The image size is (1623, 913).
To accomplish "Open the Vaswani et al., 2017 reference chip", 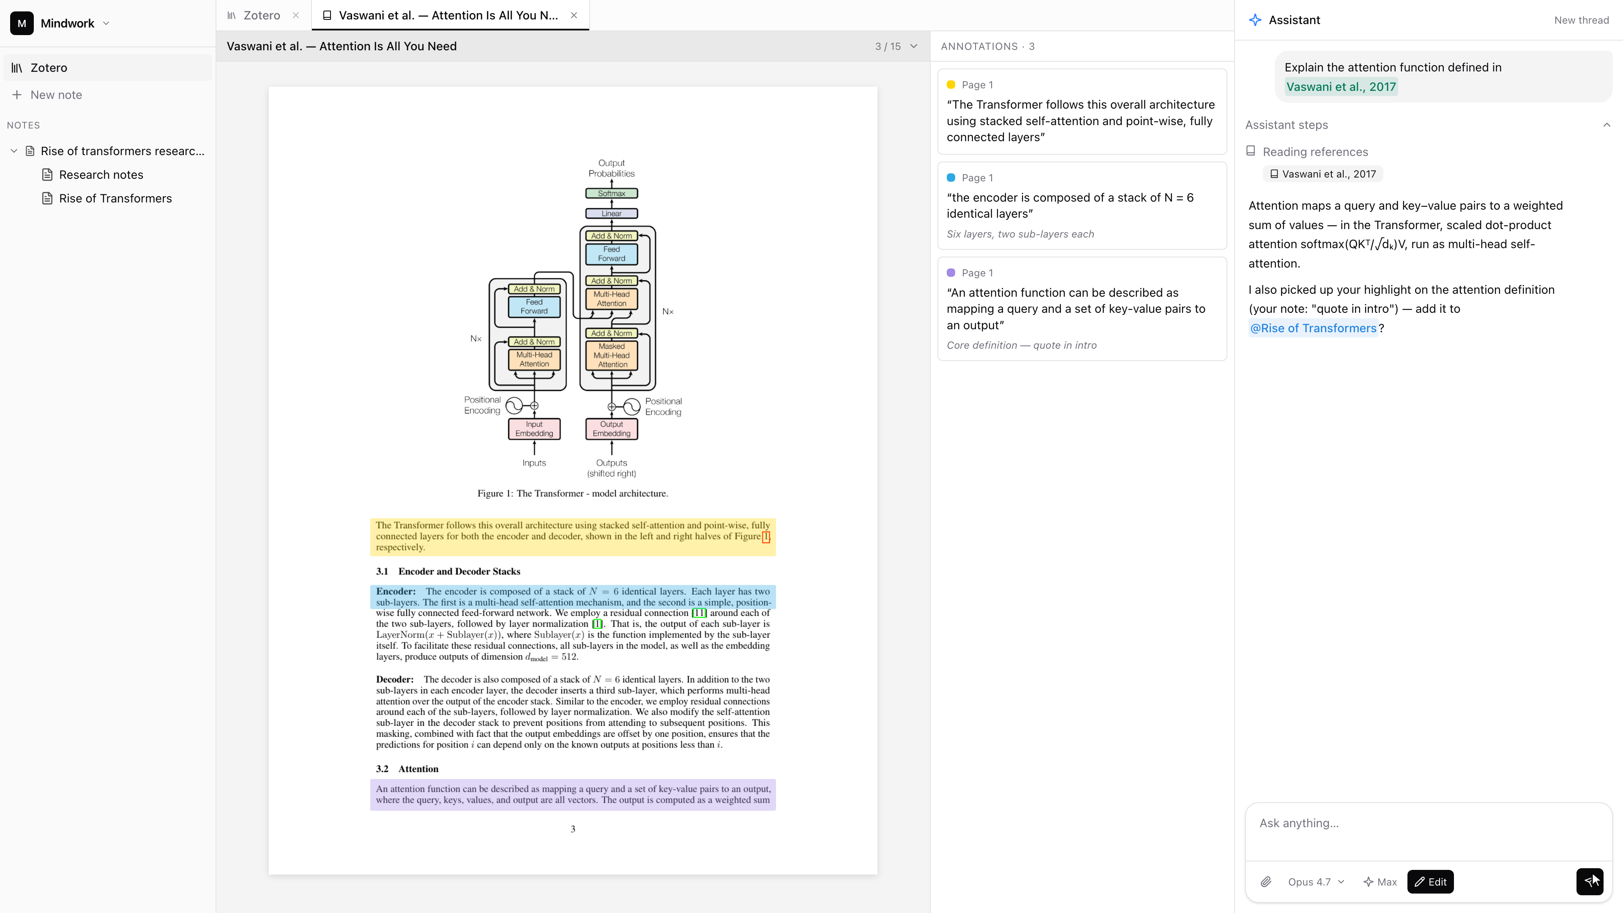I will [x=1322, y=174].
